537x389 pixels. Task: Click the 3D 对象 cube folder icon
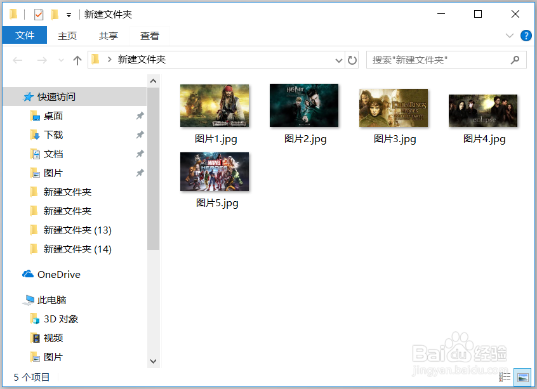(x=35, y=319)
